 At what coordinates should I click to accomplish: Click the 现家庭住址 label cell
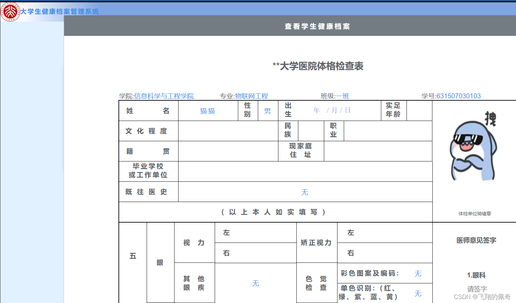point(301,151)
